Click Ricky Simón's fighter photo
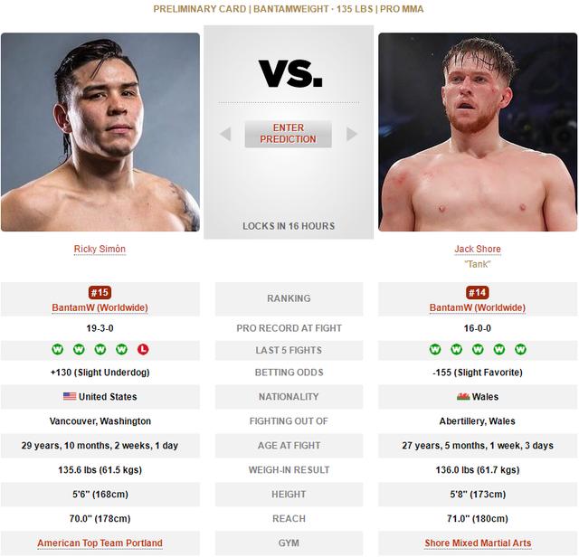Screen dimensions: 579x557 coord(100,132)
